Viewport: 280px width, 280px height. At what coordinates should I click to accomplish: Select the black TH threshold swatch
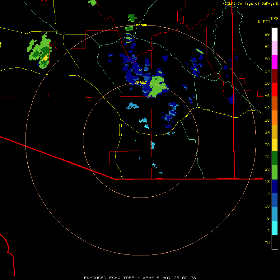pos(275,242)
